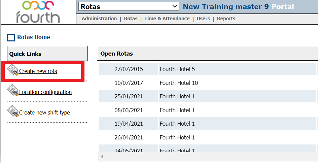Open the Rotas module dropdown
The image size is (318, 163).
click(129, 6)
